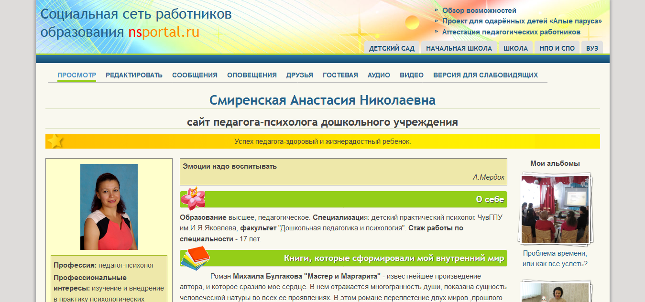Click the stacked books icon beside Книги header
Viewport: 645px width, 302px height.
(195, 258)
